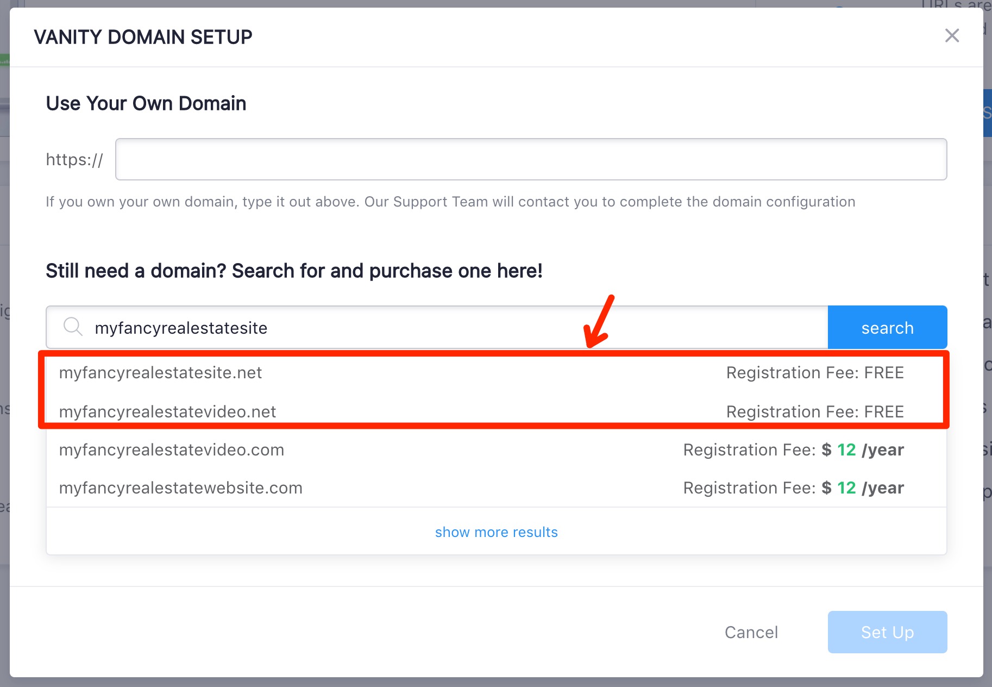
Task: Click the Vanity Domain Setup title
Action: pyautogui.click(x=143, y=37)
